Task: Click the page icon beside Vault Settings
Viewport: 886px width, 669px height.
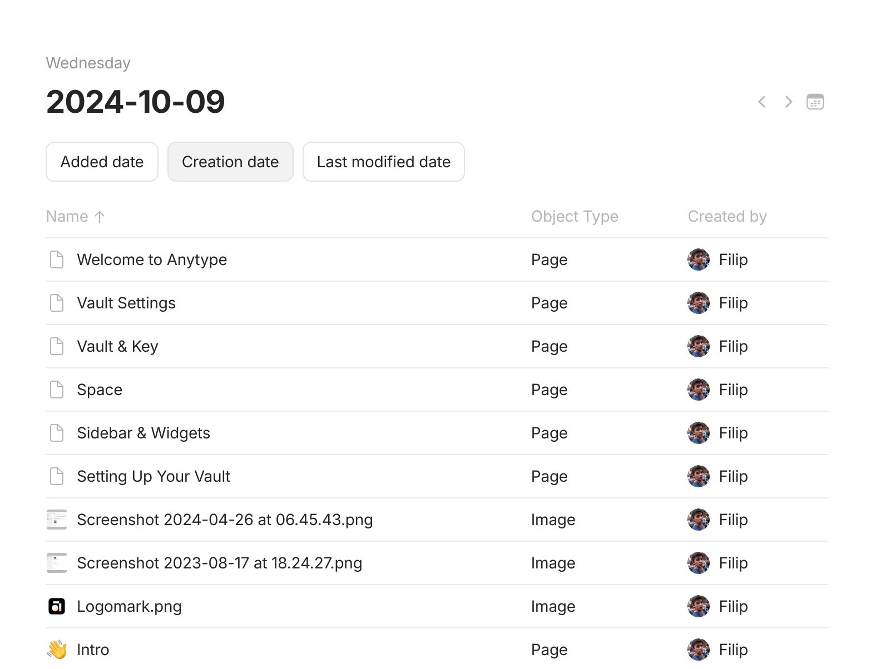Action: 57,303
